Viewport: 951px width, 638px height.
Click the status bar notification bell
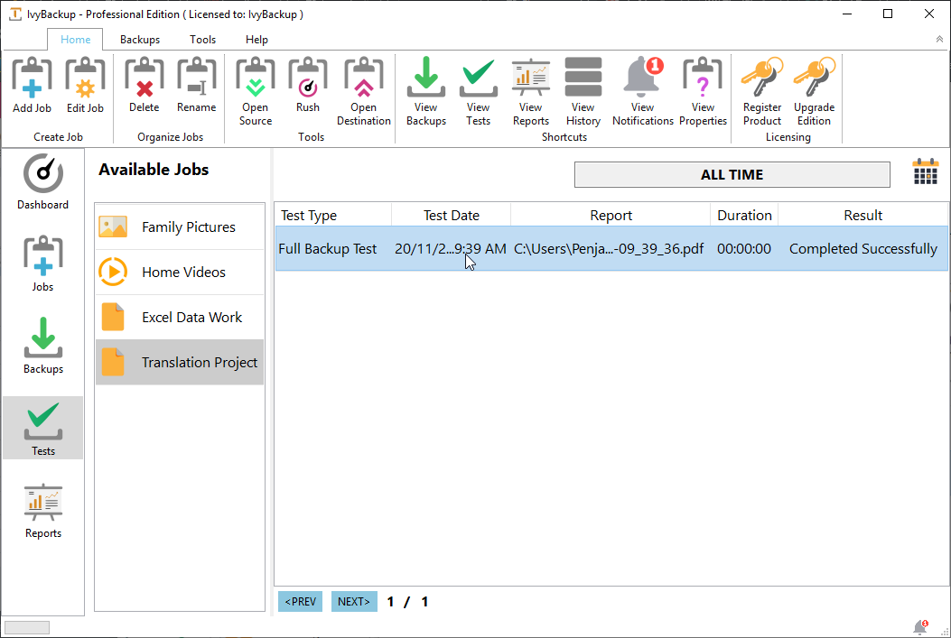click(x=920, y=626)
